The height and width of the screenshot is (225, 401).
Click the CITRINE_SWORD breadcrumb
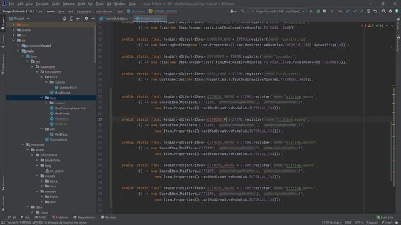[163, 11]
